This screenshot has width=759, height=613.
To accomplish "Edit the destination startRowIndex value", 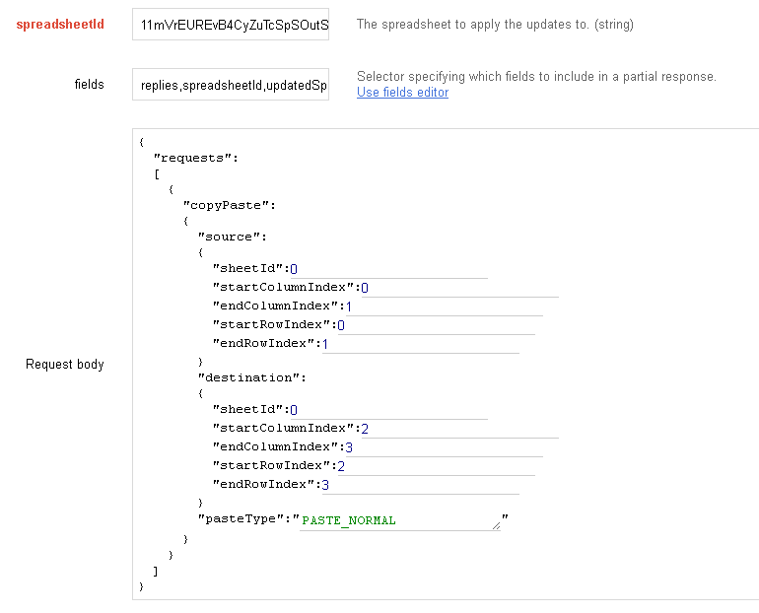I will [436, 466].
